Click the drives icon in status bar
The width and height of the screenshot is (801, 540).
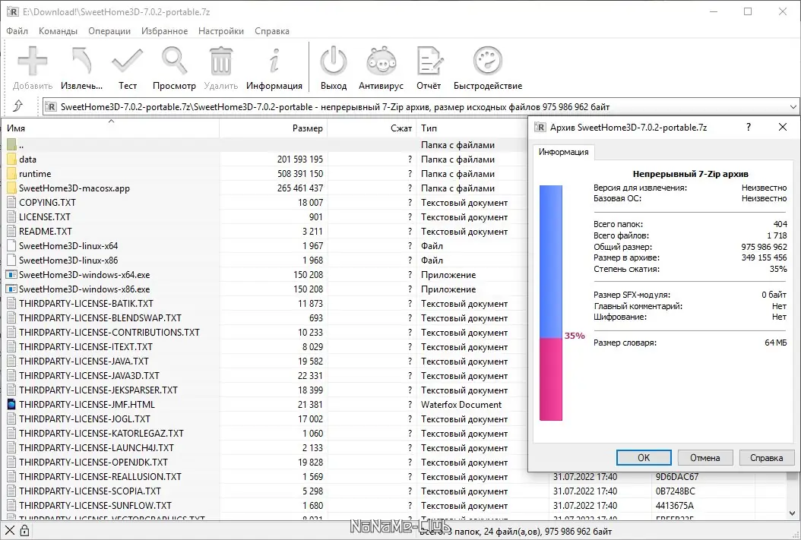(10, 531)
